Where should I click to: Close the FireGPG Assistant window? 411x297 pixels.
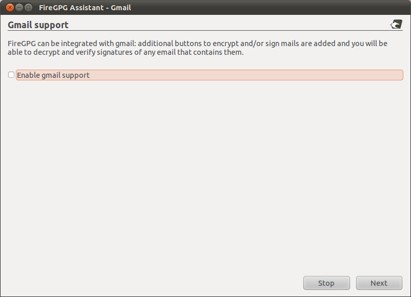(x=10, y=8)
